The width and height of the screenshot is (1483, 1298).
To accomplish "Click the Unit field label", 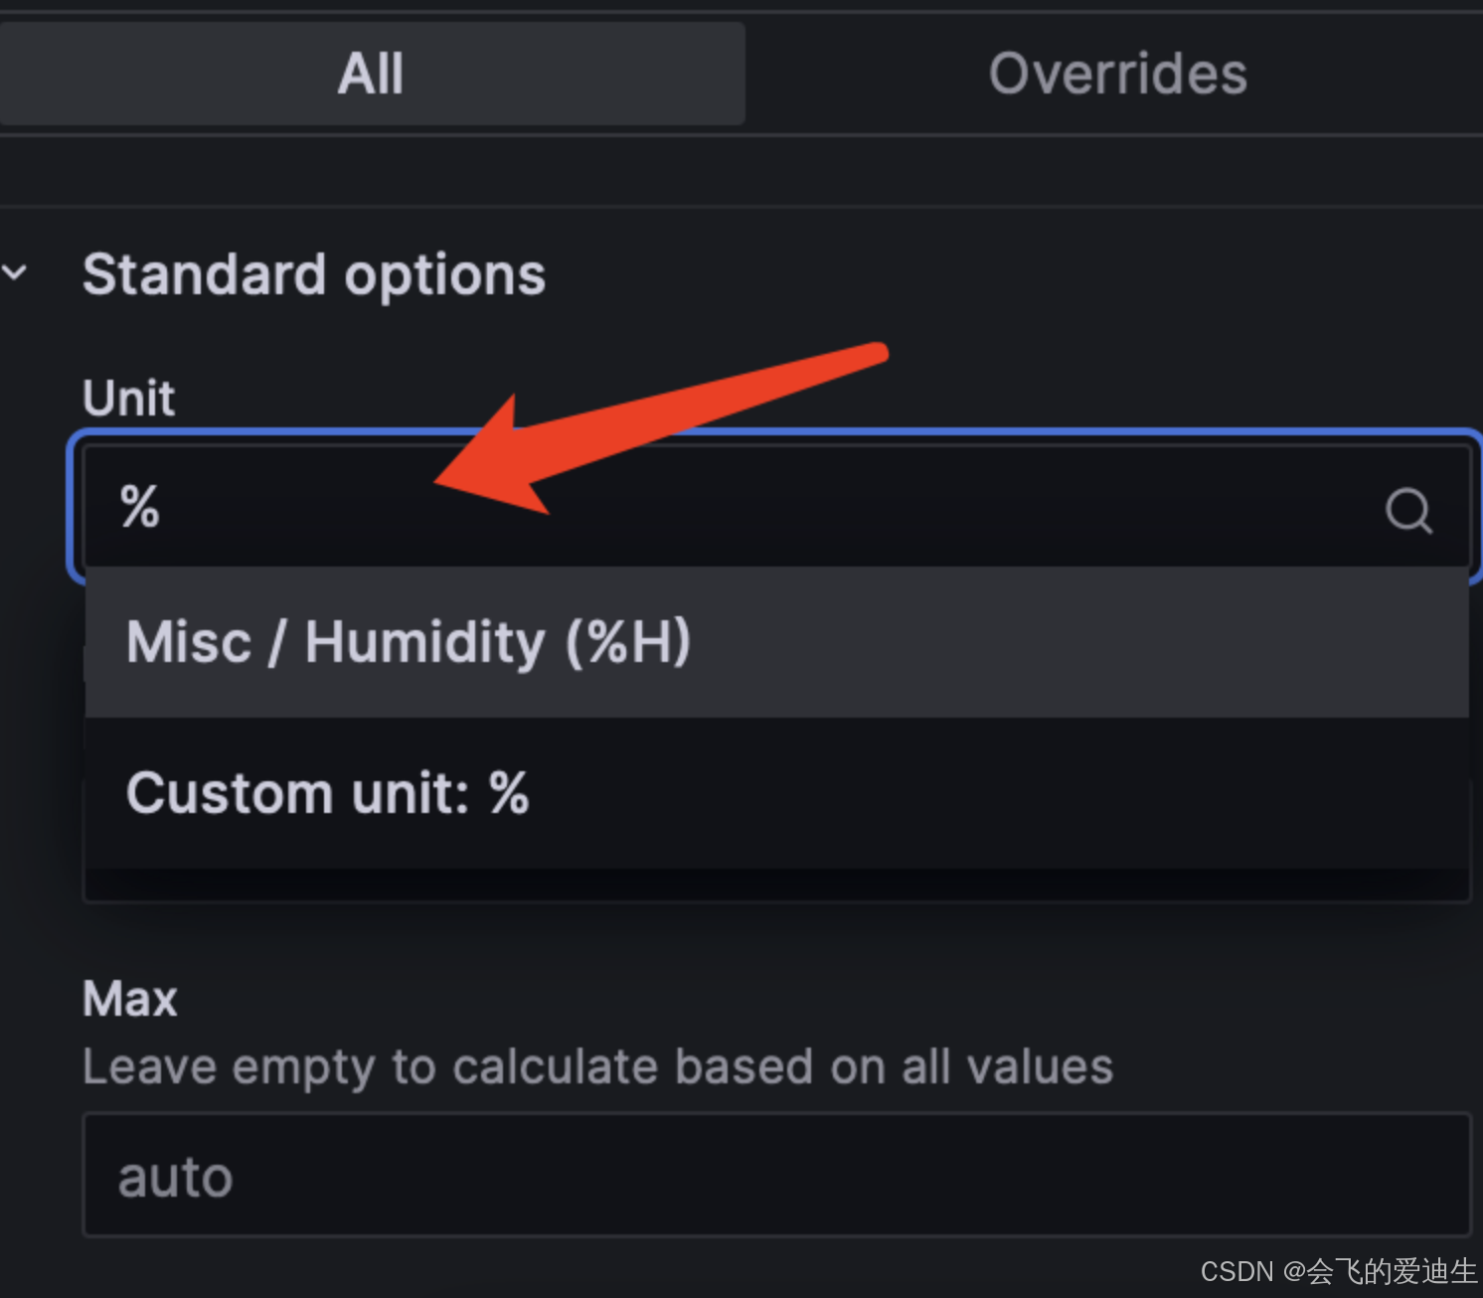I will click(x=129, y=398).
